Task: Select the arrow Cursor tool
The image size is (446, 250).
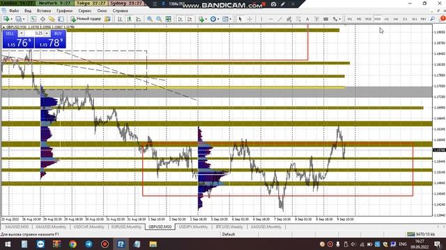Action: [x=240, y=19]
